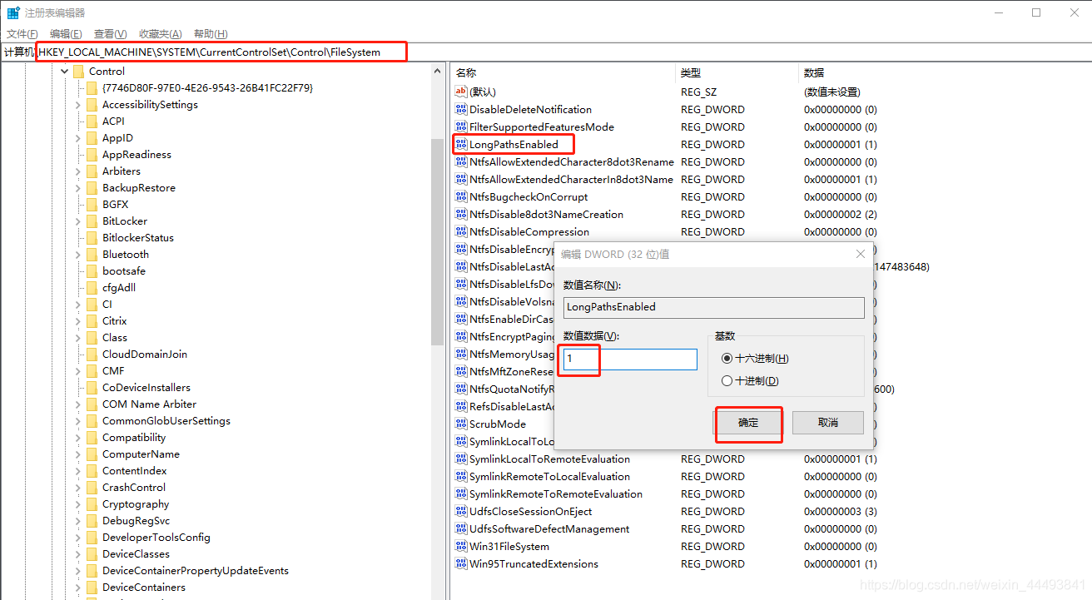Select the CloudDomainJoin tree item

[145, 354]
